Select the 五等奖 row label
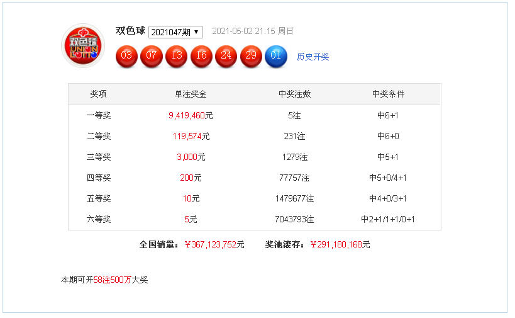 click(99, 198)
